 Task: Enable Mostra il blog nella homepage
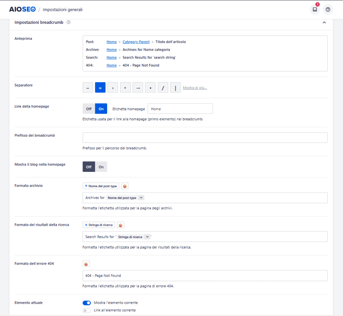(101, 167)
